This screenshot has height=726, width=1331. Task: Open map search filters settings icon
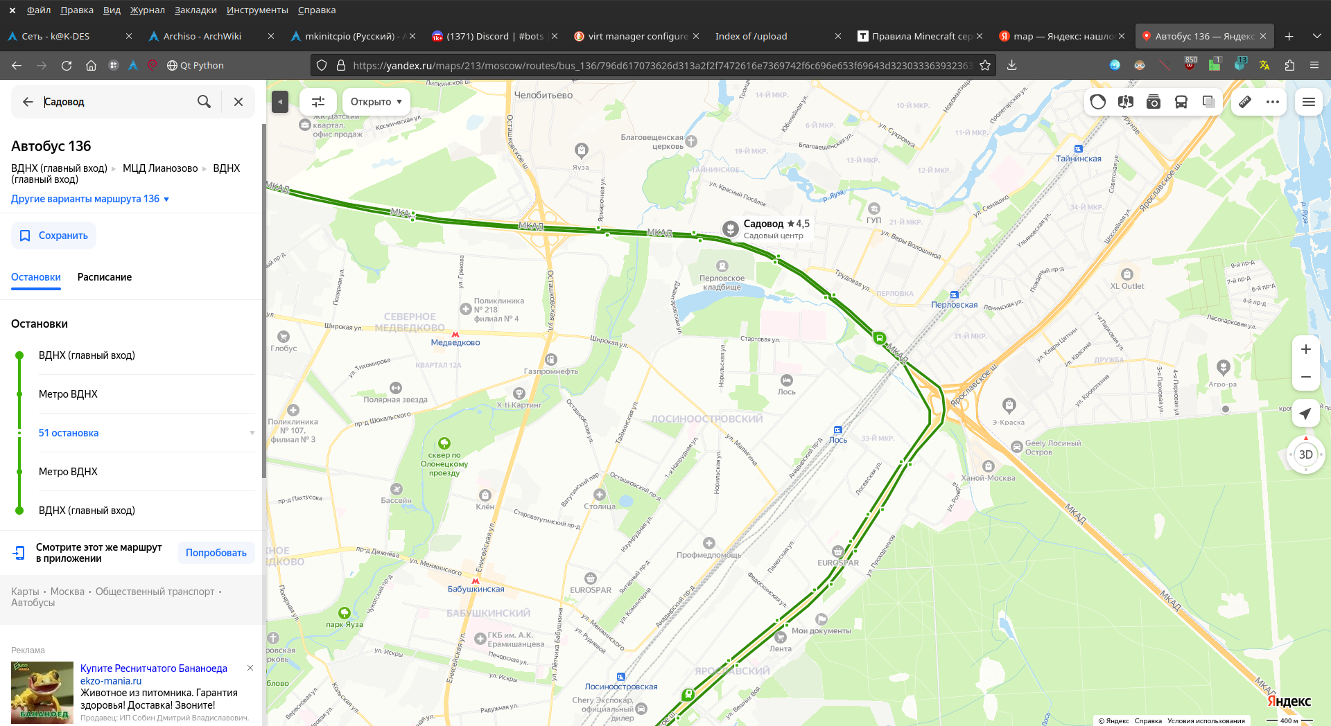click(x=318, y=102)
